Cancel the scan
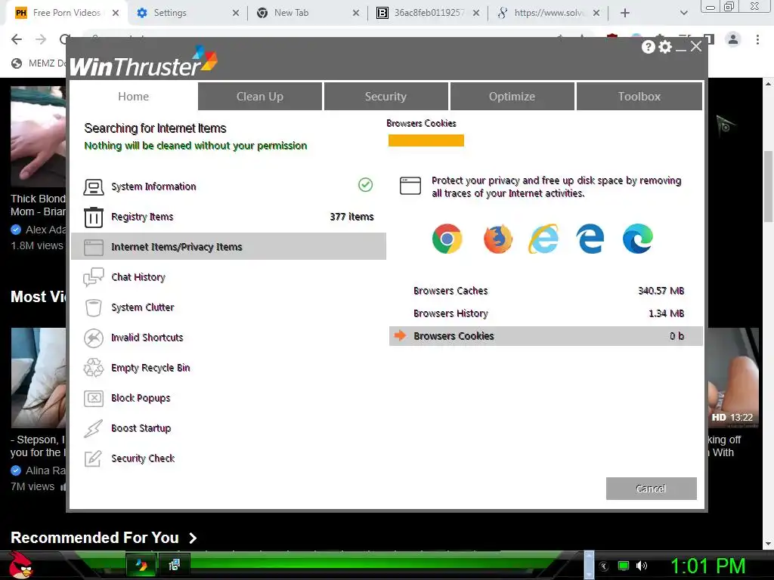The height and width of the screenshot is (580, 774). [651, 489]
